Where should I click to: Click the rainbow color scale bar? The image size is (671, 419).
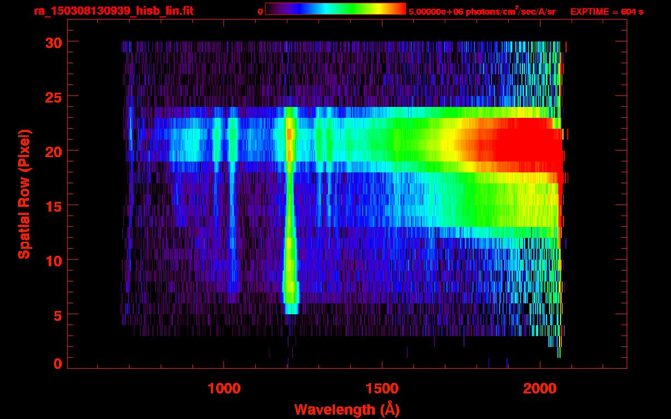335,9
